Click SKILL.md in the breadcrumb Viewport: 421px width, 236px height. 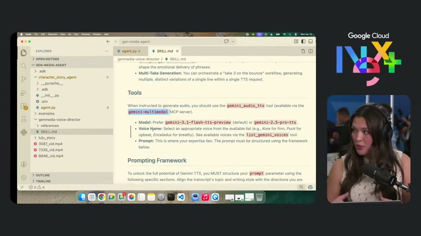point(177,59)
